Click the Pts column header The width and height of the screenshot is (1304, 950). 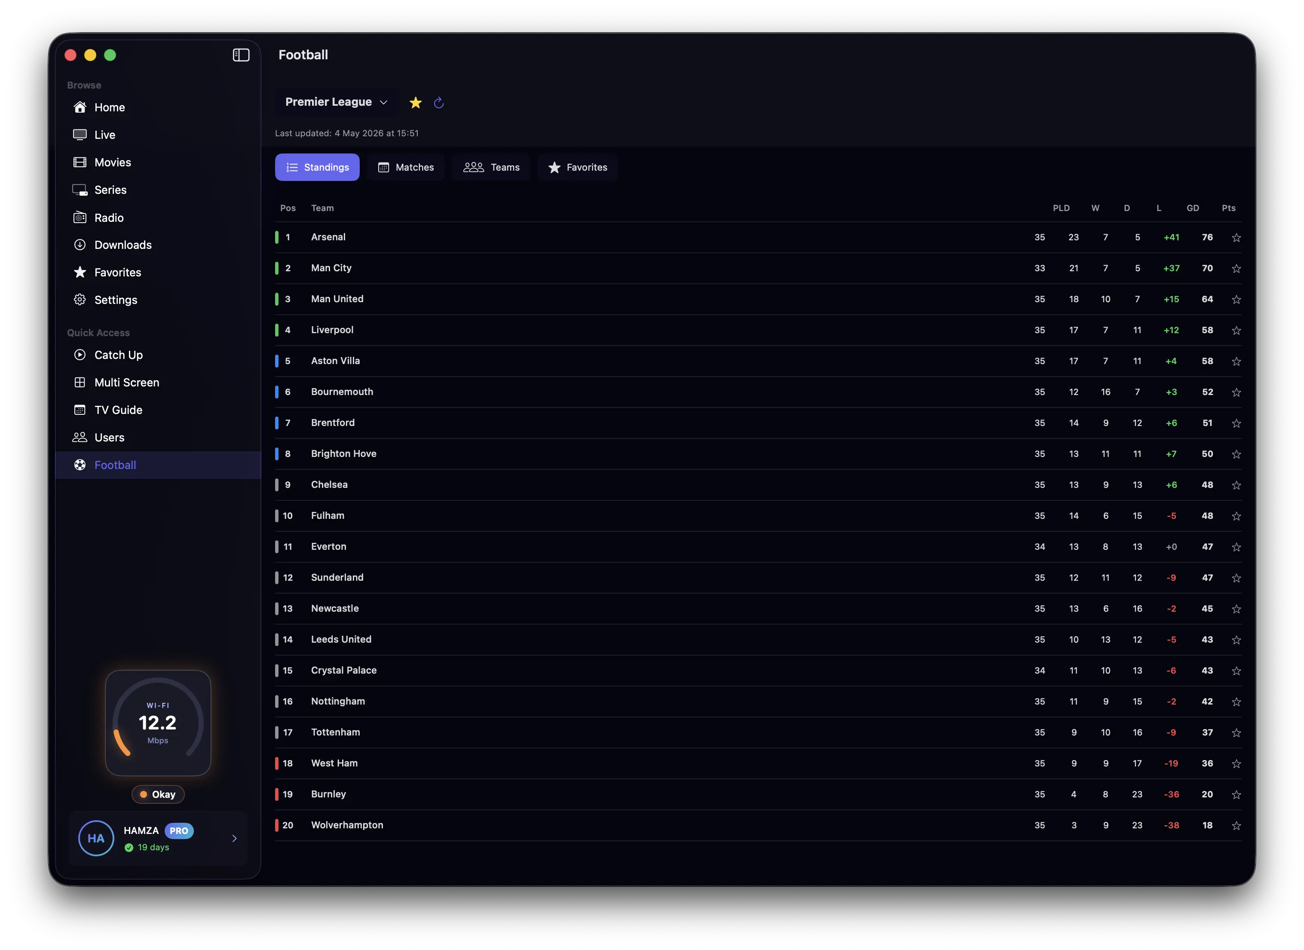point(1229,208)
